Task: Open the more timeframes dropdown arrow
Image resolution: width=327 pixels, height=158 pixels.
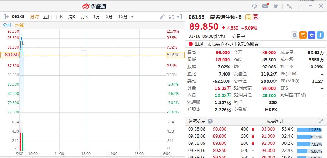Action: pyautogui.click(x=132, y=17)
